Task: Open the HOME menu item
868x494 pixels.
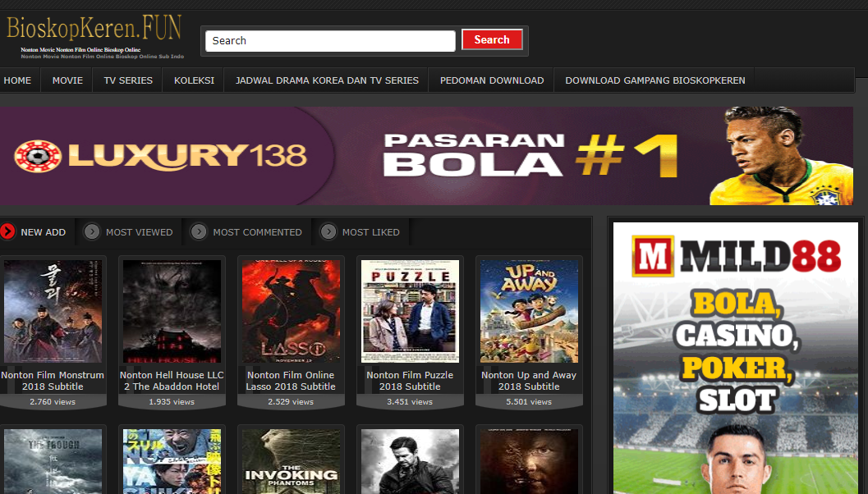Action: click(x=18, y=80)
